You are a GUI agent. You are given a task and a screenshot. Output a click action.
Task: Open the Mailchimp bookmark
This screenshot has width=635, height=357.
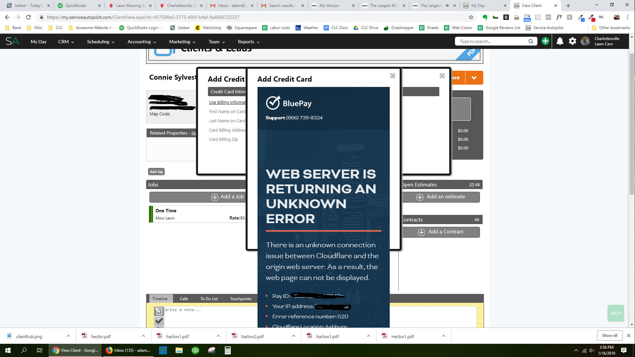[208, 28]
